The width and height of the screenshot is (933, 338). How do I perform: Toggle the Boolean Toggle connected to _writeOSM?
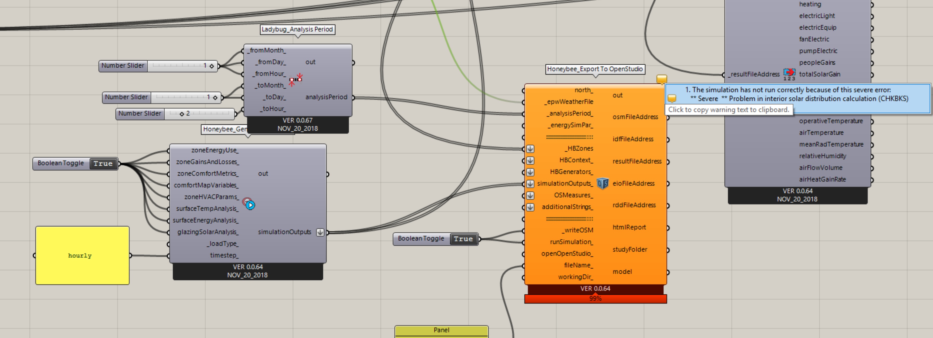463,239
